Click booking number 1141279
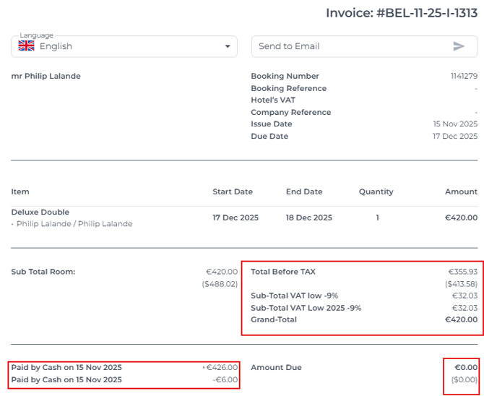 463,77
